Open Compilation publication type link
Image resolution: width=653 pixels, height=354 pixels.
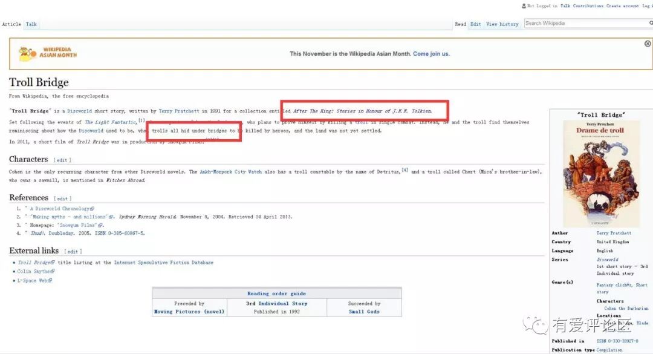[x=609, y=350]
